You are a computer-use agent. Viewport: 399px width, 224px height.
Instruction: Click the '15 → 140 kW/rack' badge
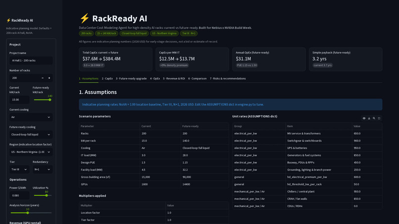tap(106, 33)
